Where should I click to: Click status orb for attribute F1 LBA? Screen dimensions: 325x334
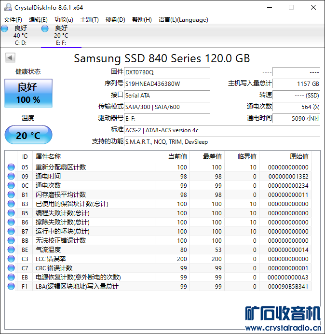11,286
